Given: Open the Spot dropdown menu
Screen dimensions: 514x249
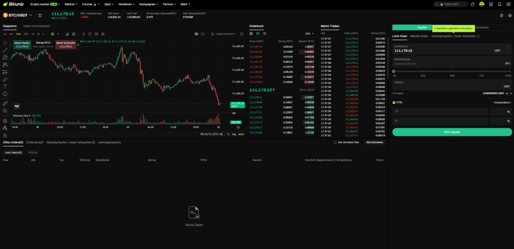Looking at the screenshot, I should [109, 4].
